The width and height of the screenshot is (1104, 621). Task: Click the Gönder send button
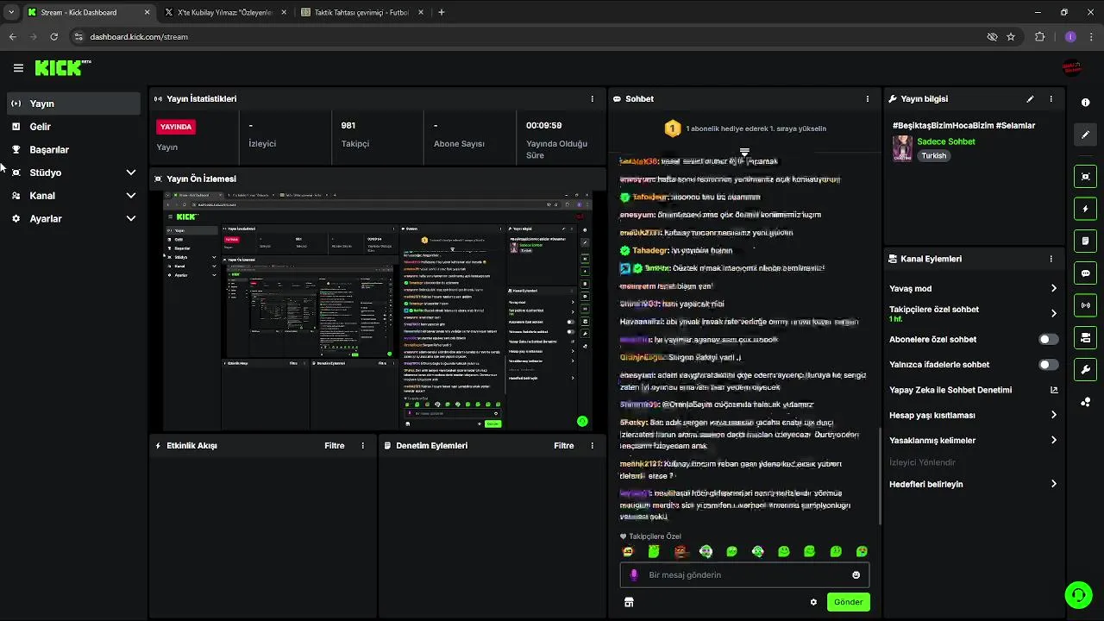[848, 602]
